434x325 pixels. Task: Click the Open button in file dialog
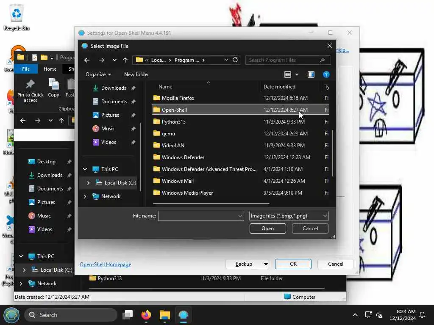point(268,229)
